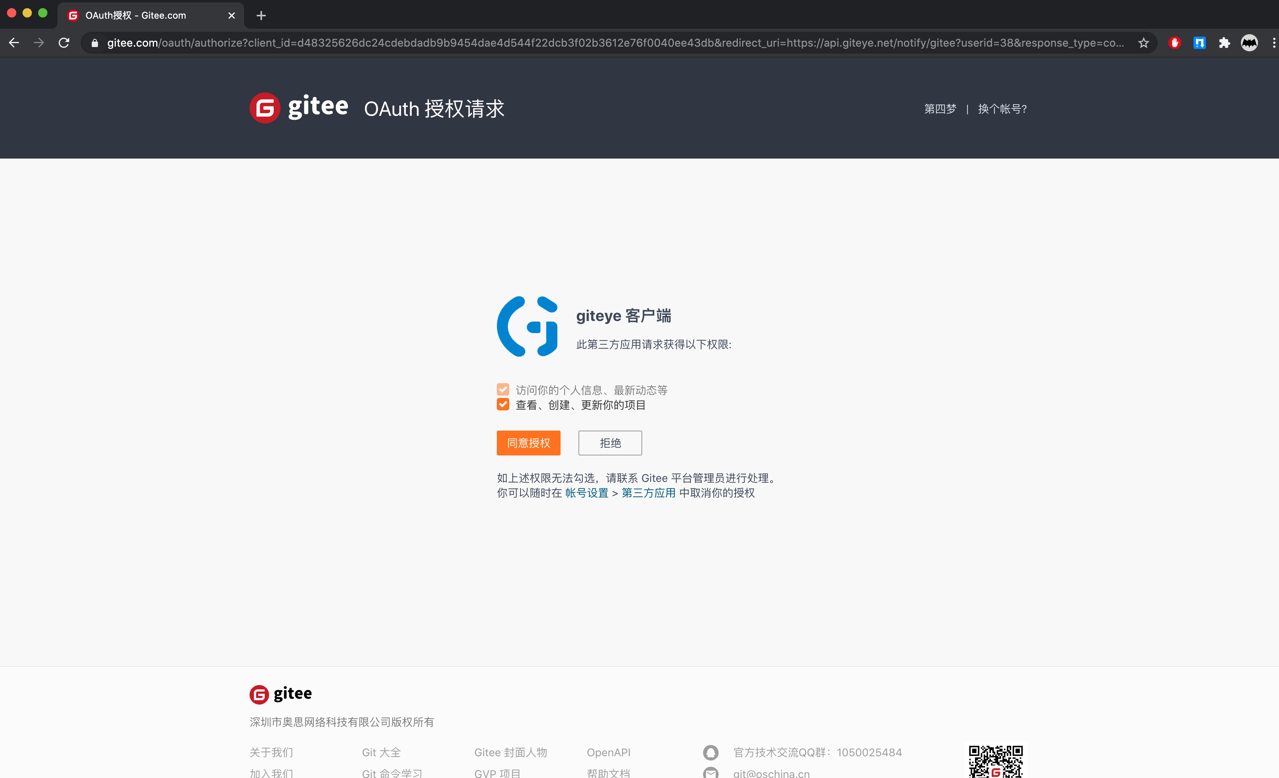Viewport: 1279px width, 778px height.
Task: Open the 帐号设置 link
Action: [587, 492]
